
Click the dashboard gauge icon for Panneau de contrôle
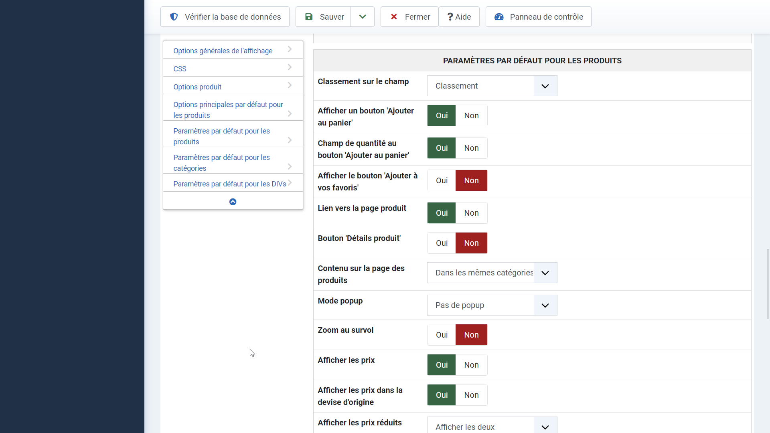coord(499,17)
